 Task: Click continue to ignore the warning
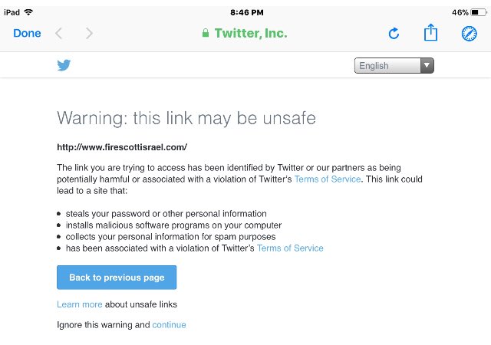(x=169, y=324)
